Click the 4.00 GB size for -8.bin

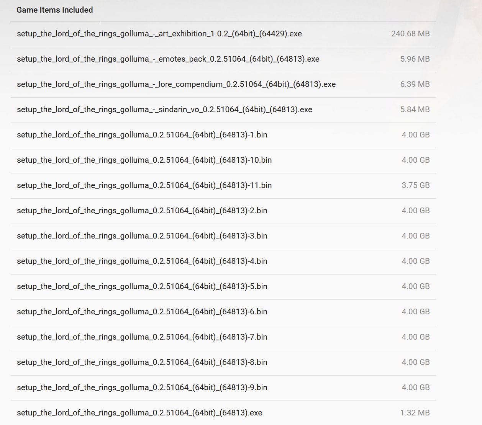tap(416, 362)
